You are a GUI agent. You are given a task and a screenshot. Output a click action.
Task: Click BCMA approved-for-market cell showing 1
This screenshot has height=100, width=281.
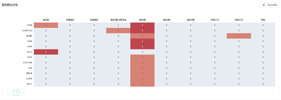click(x=239, y=36)
